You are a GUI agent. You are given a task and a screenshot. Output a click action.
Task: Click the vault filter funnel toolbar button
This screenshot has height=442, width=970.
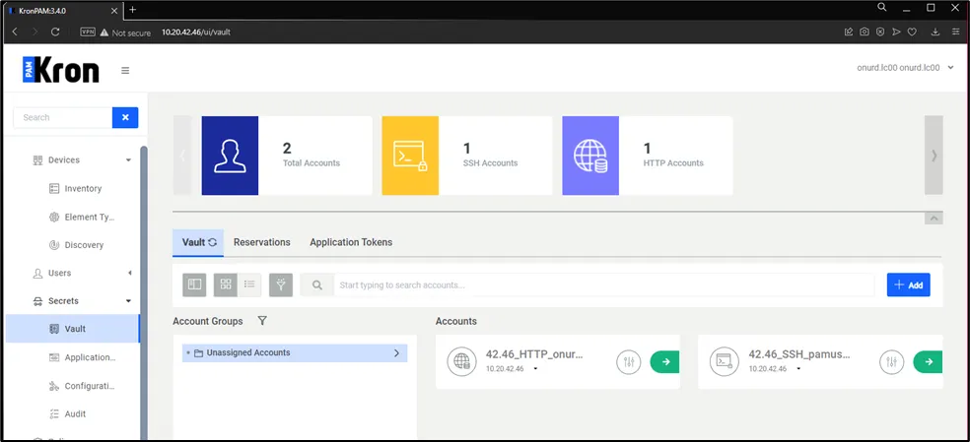[x=281, y=284]
